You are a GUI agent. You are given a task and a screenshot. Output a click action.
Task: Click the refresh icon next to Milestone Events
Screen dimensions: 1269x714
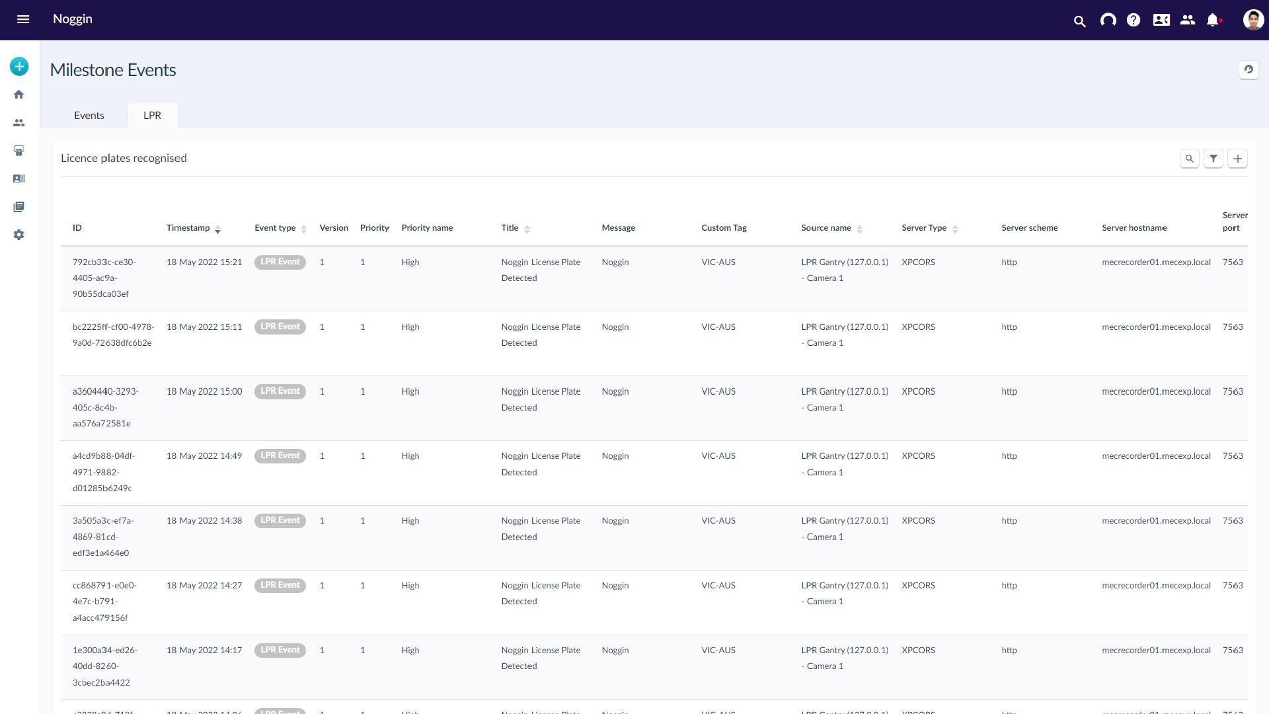tap(1249, 69)
